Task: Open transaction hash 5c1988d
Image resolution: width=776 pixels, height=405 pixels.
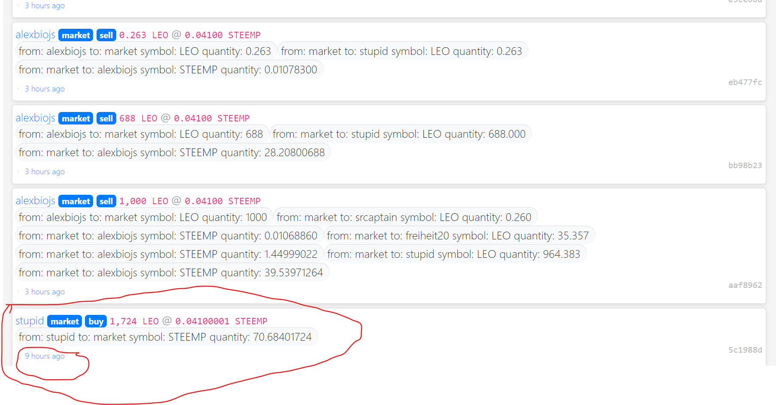Action: (x=745, y=350)
